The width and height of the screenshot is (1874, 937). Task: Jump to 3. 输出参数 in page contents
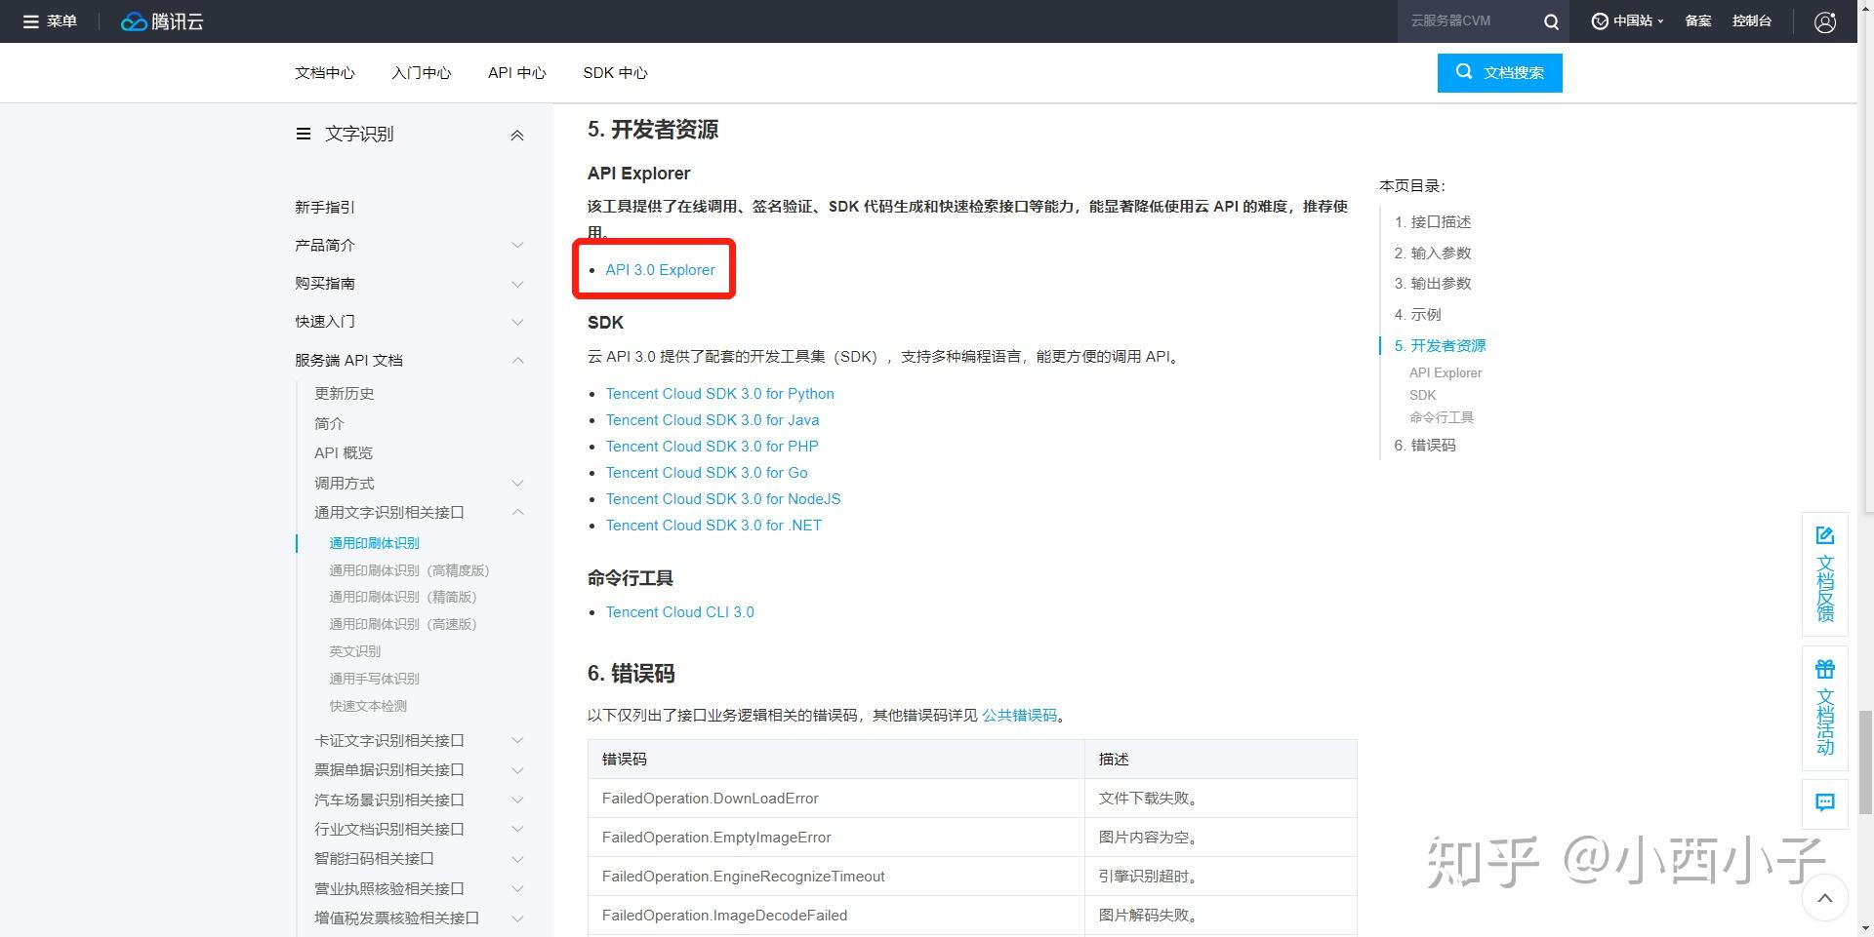click(x=1432, y=284)
